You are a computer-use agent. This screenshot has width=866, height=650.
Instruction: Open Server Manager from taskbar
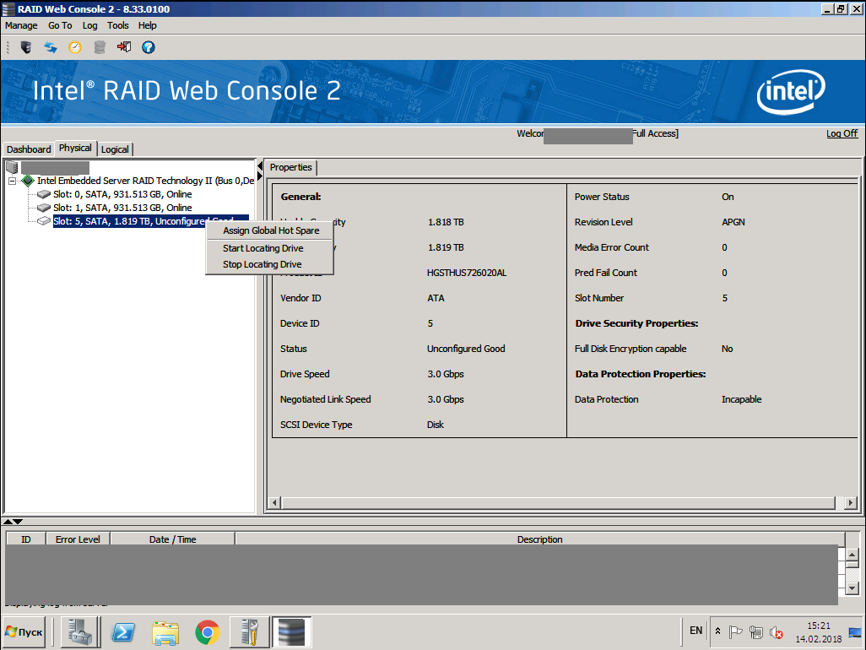click(81, 632)
